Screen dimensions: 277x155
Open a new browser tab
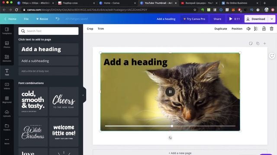click(x=264, y=3)
